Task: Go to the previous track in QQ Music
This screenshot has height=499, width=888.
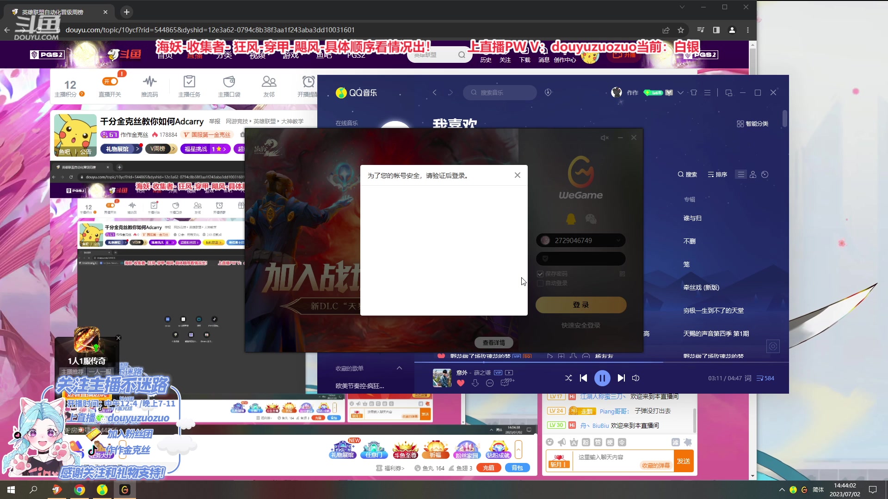Action: 583,378
